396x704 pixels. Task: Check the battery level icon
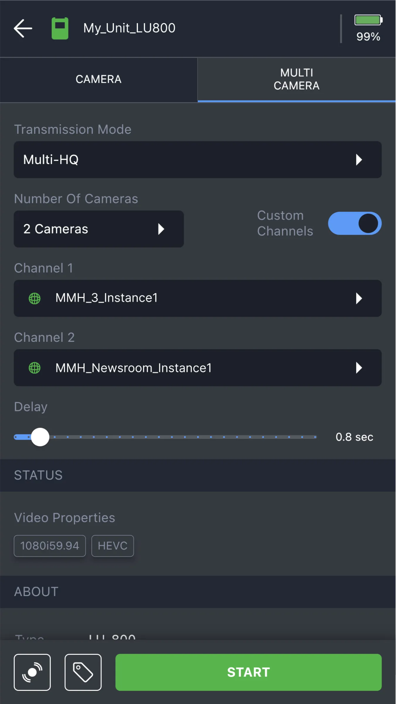pyautogui.click(x=368, y=20)
